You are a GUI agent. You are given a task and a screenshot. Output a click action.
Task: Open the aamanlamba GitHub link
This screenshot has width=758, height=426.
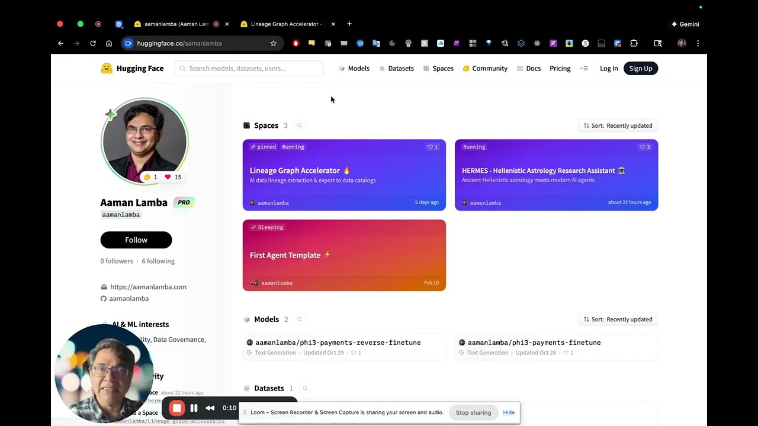coord(129,298)
